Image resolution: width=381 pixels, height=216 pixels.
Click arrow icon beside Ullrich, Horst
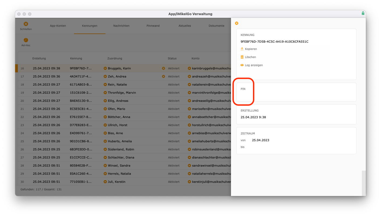[x=105, y=125]
